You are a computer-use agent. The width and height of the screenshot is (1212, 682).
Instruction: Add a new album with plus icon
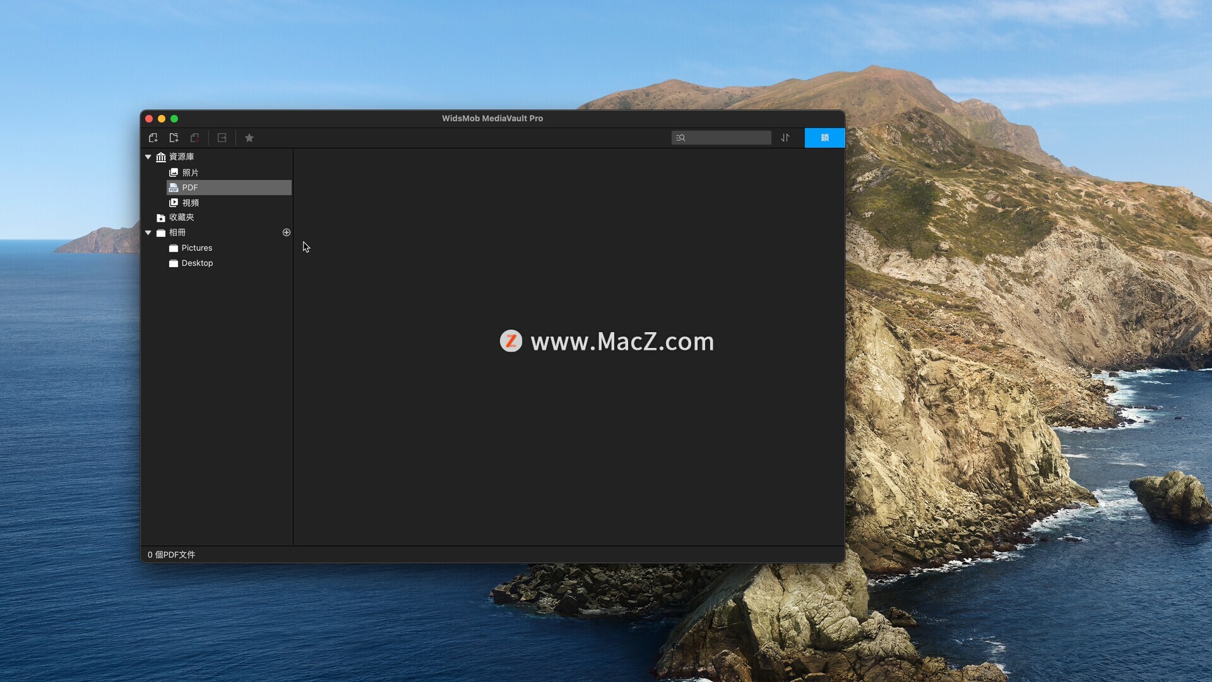tap(287, 232)
